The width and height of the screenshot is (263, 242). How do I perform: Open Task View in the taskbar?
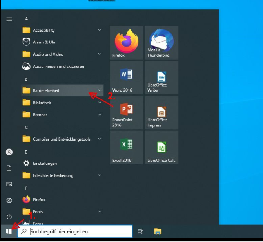click(141, 231)
